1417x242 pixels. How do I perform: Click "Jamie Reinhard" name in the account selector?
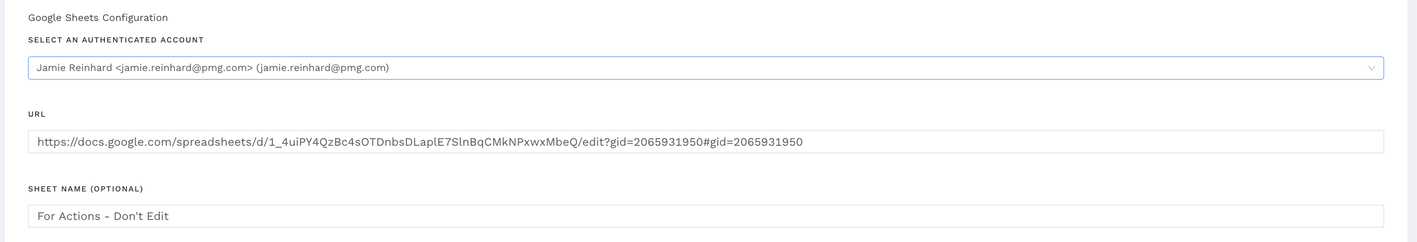[x=74, y=68]
